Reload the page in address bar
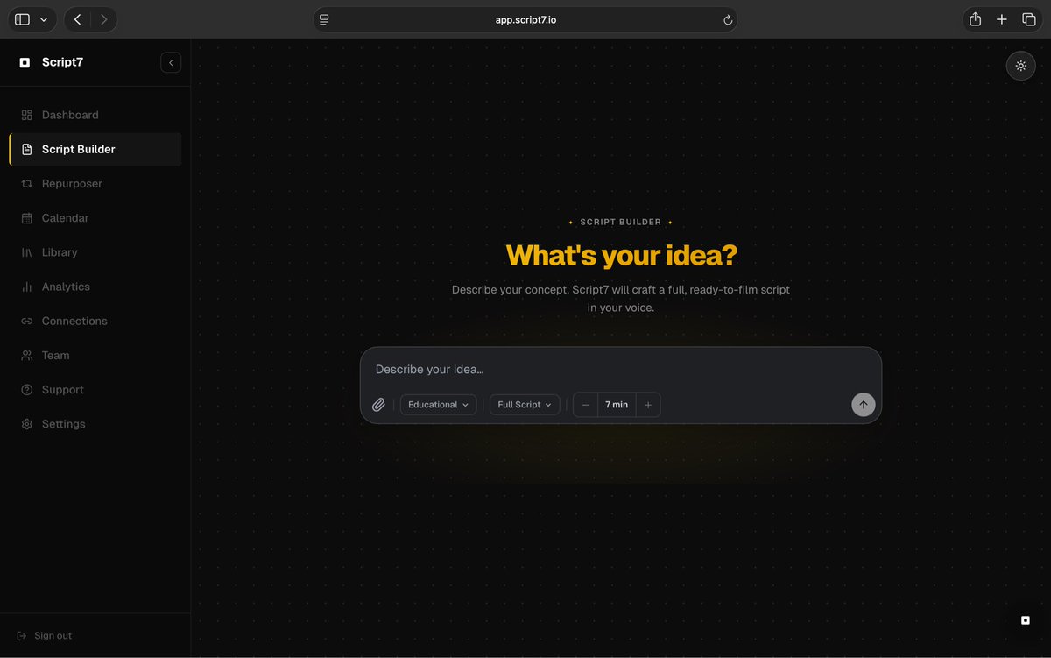Image resolution: width=1051 pixels, height=658 pixels. tap(727, 19)
